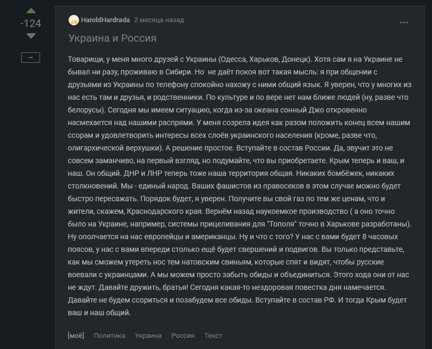
Task: Filter by the Россия tag
Action: coord(183,335)
